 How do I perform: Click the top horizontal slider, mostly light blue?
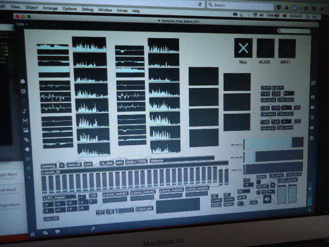click(273, 144)
